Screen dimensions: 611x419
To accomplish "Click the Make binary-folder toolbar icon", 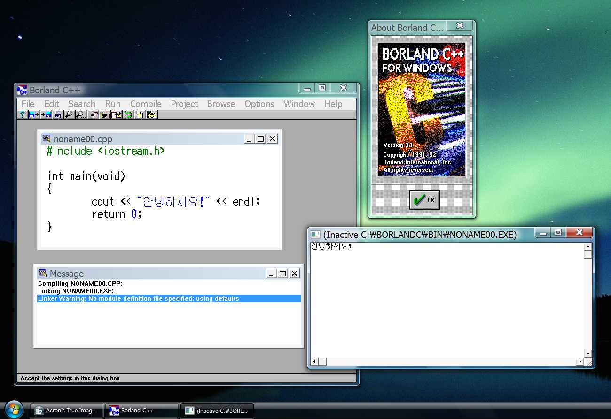I will click(151, 114).
